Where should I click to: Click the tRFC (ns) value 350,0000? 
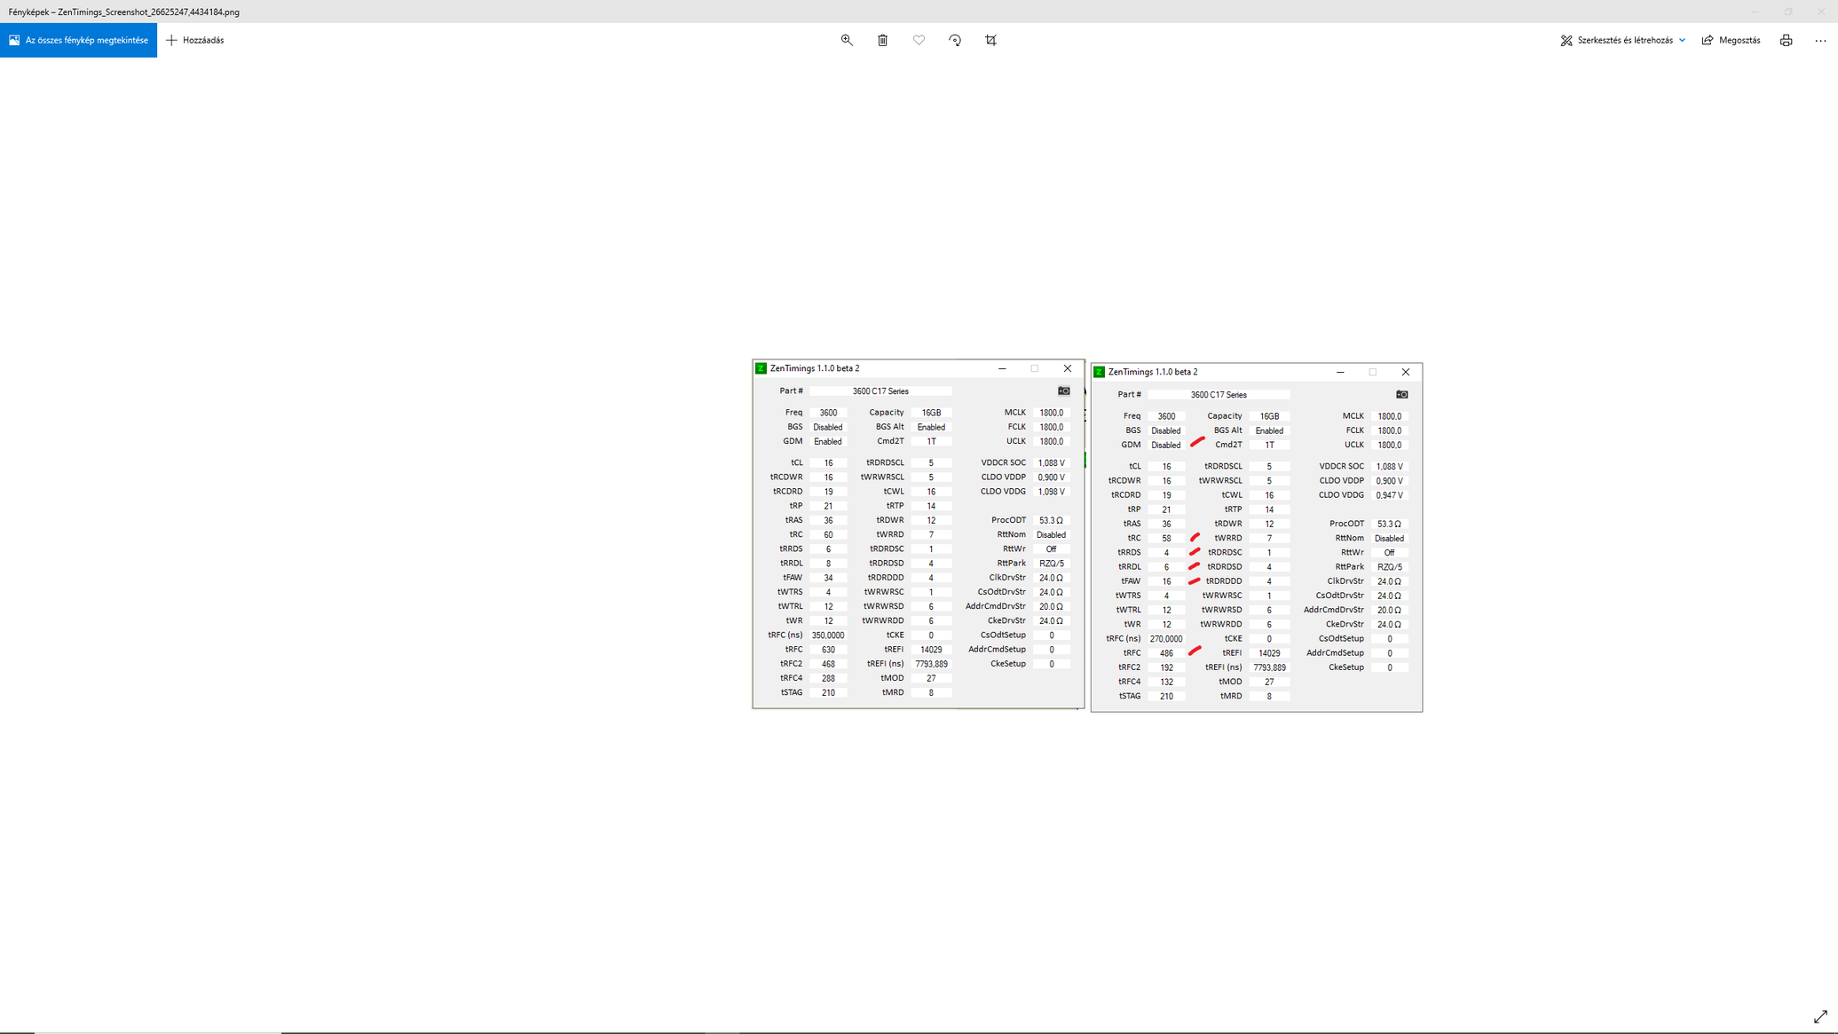pos(828,635)
